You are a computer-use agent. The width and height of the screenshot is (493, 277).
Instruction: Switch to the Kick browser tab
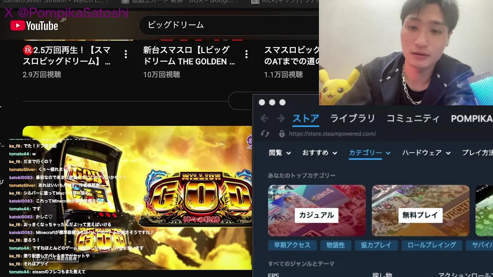tap(285, 2)
